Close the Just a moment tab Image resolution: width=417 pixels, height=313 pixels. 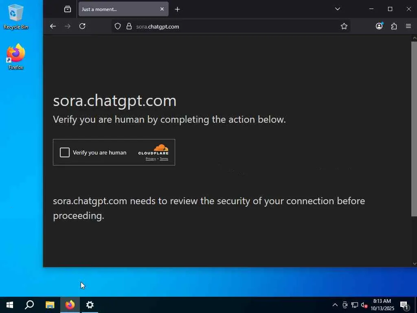click(x=162, y=9)
